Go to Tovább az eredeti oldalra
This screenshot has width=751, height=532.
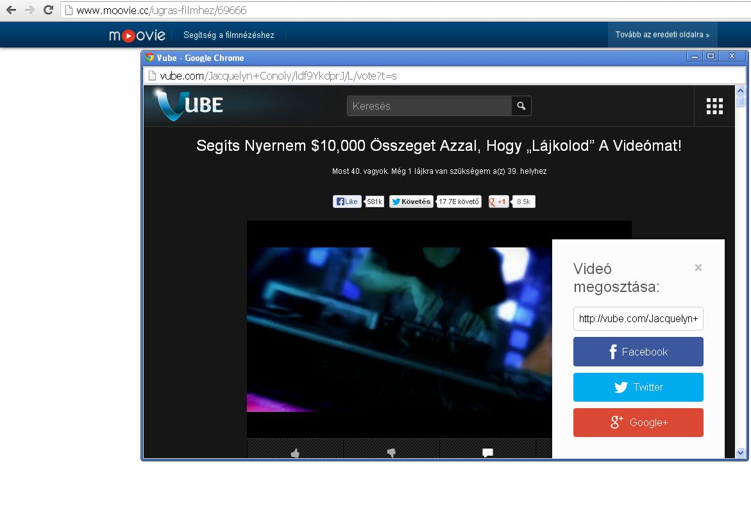coord(662,35)
